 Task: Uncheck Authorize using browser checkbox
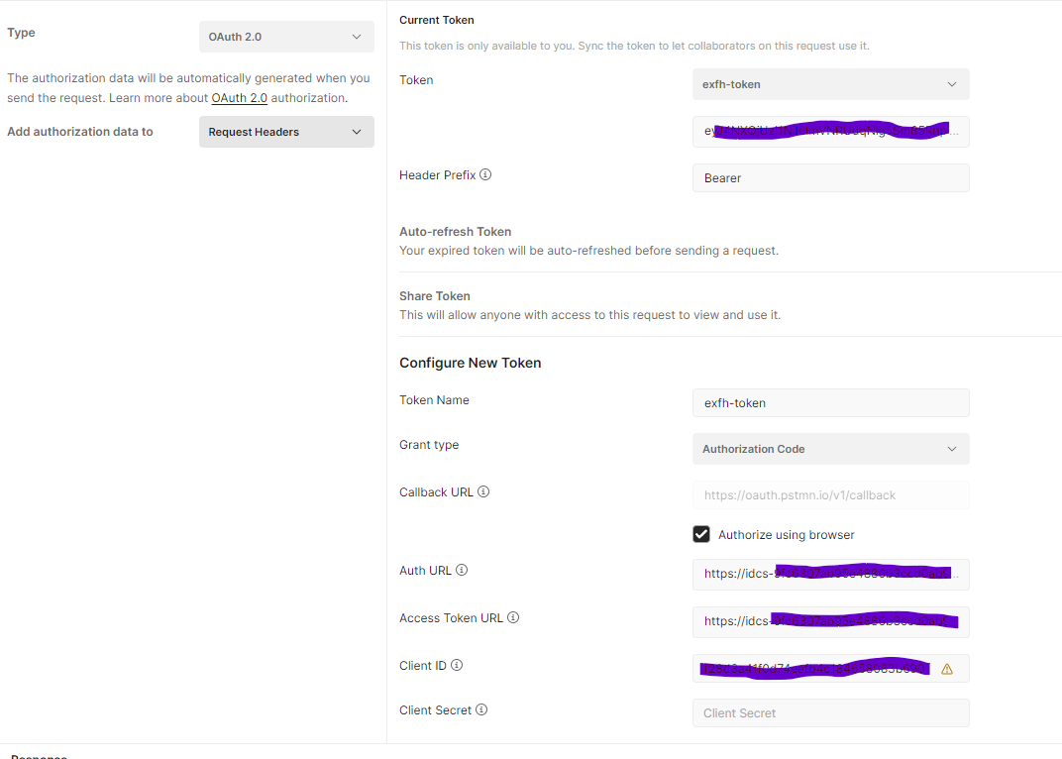pos(701,534)
